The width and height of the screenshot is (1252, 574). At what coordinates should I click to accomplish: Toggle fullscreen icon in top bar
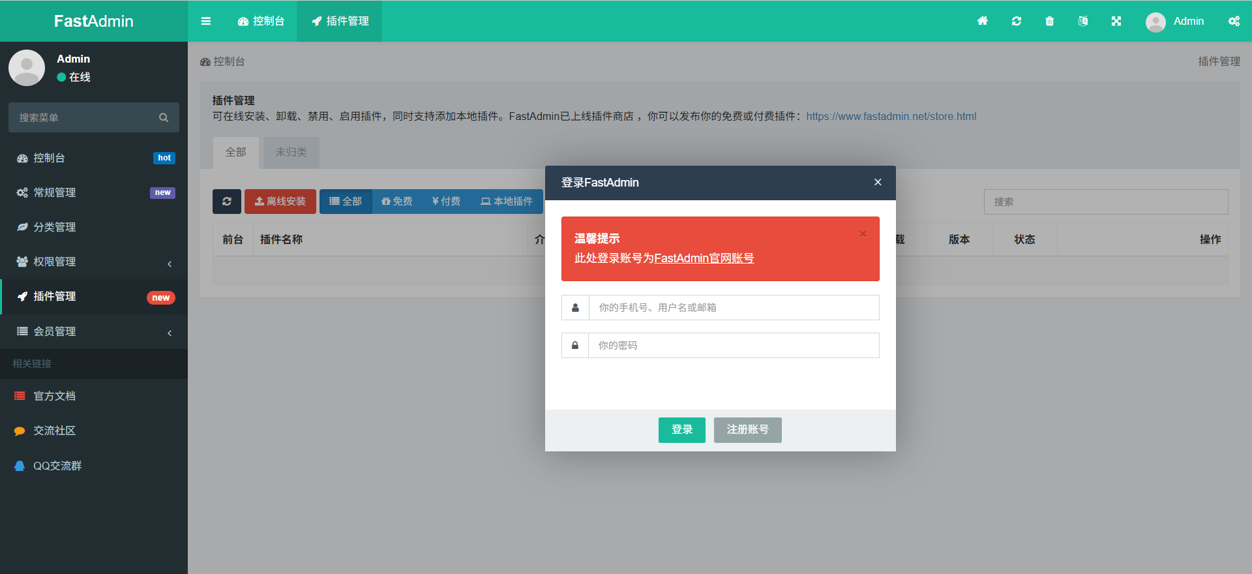pos(1116,21)
